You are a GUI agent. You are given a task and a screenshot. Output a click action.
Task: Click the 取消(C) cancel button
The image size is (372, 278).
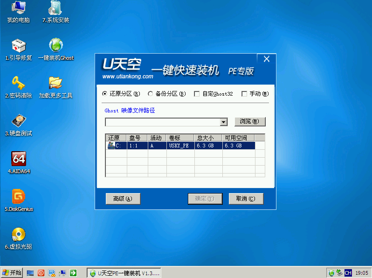point(246,199)
